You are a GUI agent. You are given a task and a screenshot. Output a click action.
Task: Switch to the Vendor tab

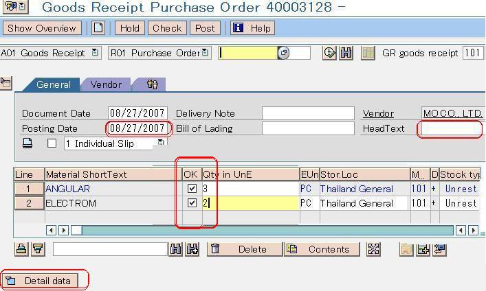tap(106, 84)
